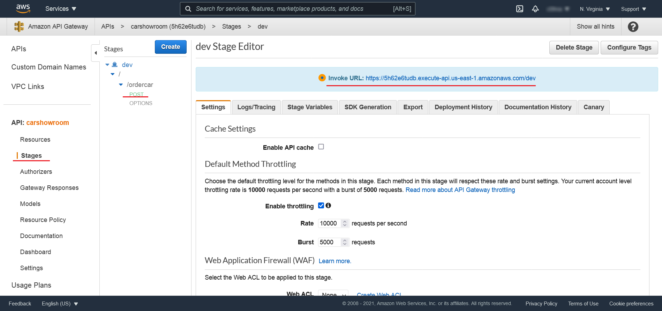Click into the Burst input field

[x=330, y=242]
